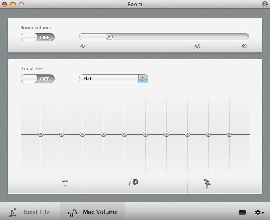Click the power button in title bar

coord(265,4)
